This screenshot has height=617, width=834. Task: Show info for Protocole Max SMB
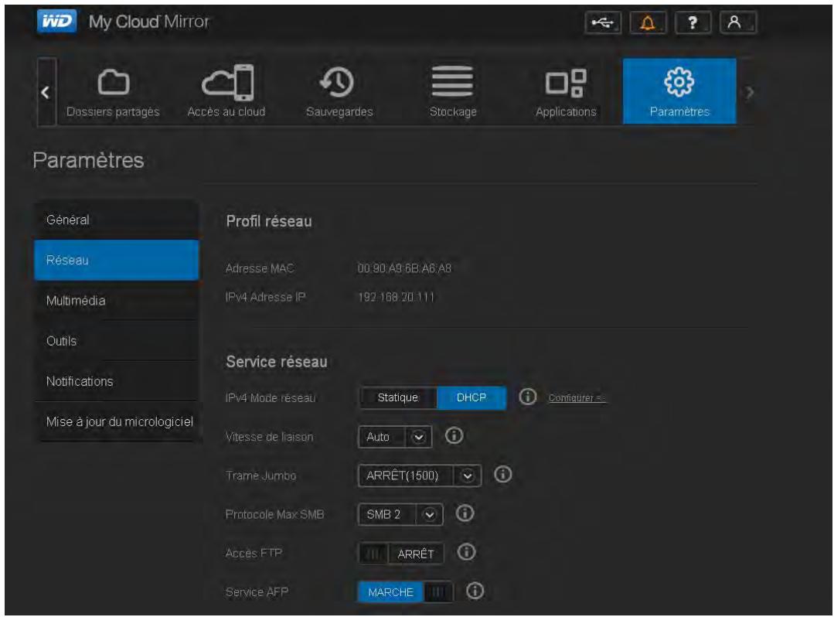coord(465,513)
